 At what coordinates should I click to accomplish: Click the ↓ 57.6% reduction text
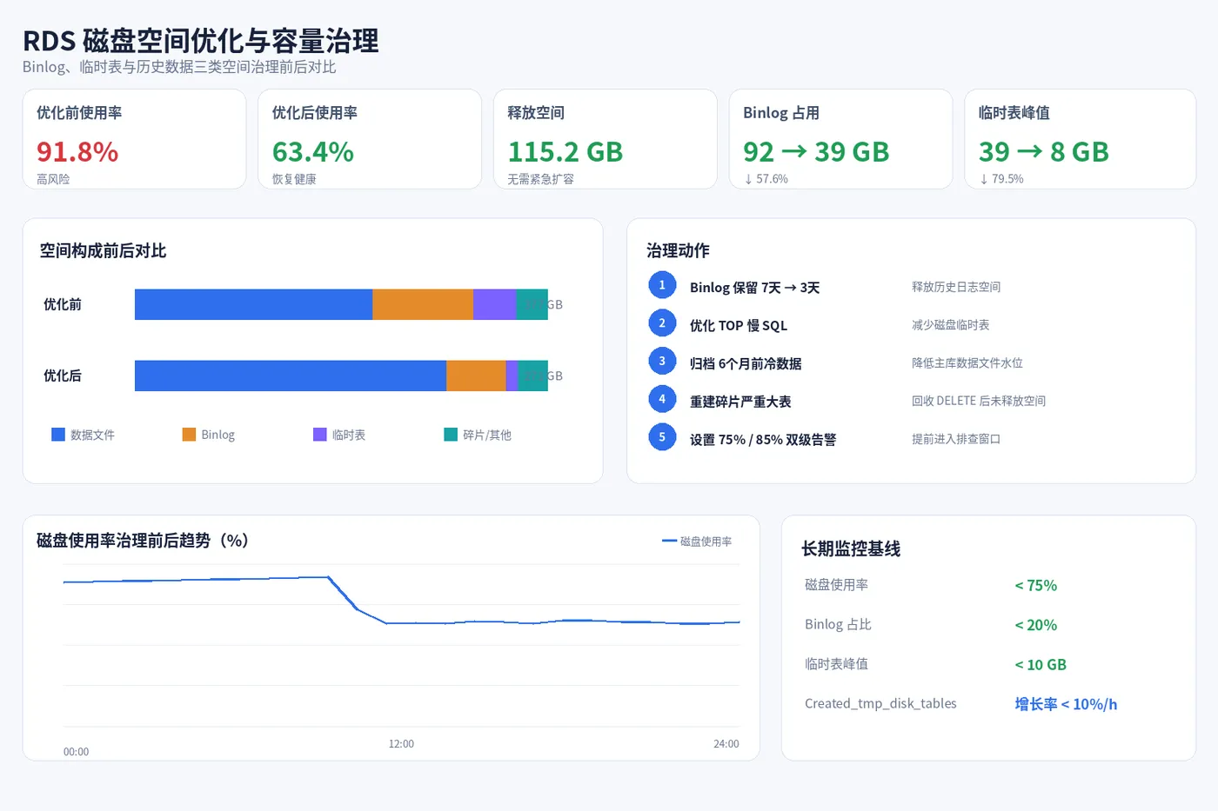[x=766, y=179]
